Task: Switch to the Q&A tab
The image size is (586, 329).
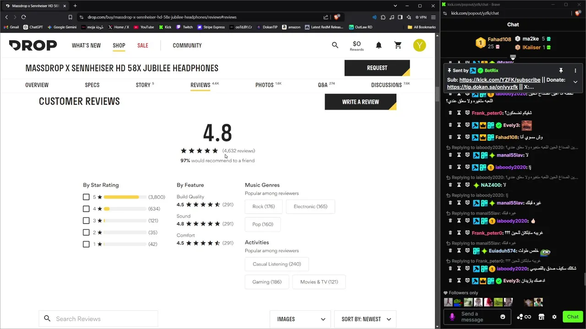Action: 326,85
